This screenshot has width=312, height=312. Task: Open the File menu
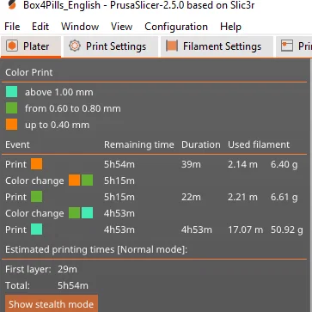click(12, 27)
